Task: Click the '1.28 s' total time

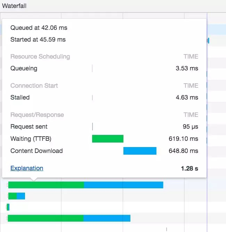Action: coord(189,169)
